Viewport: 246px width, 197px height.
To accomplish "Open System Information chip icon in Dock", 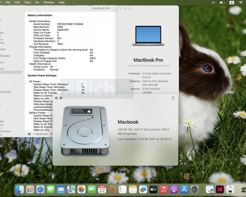I will pyautogui.click(x=230, y=190).
